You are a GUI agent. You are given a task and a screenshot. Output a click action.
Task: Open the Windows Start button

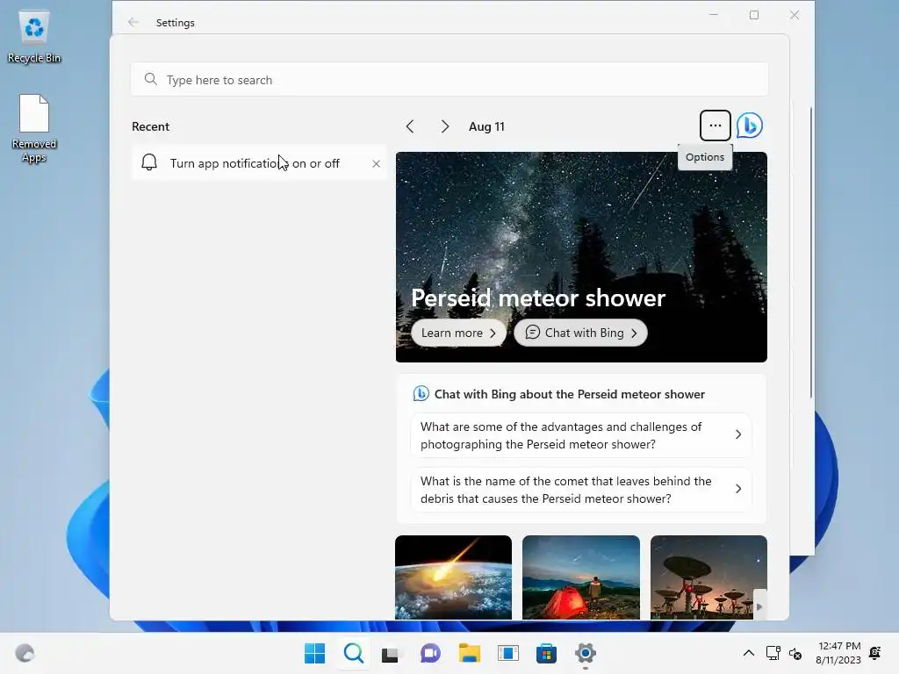tap(315, 653)
